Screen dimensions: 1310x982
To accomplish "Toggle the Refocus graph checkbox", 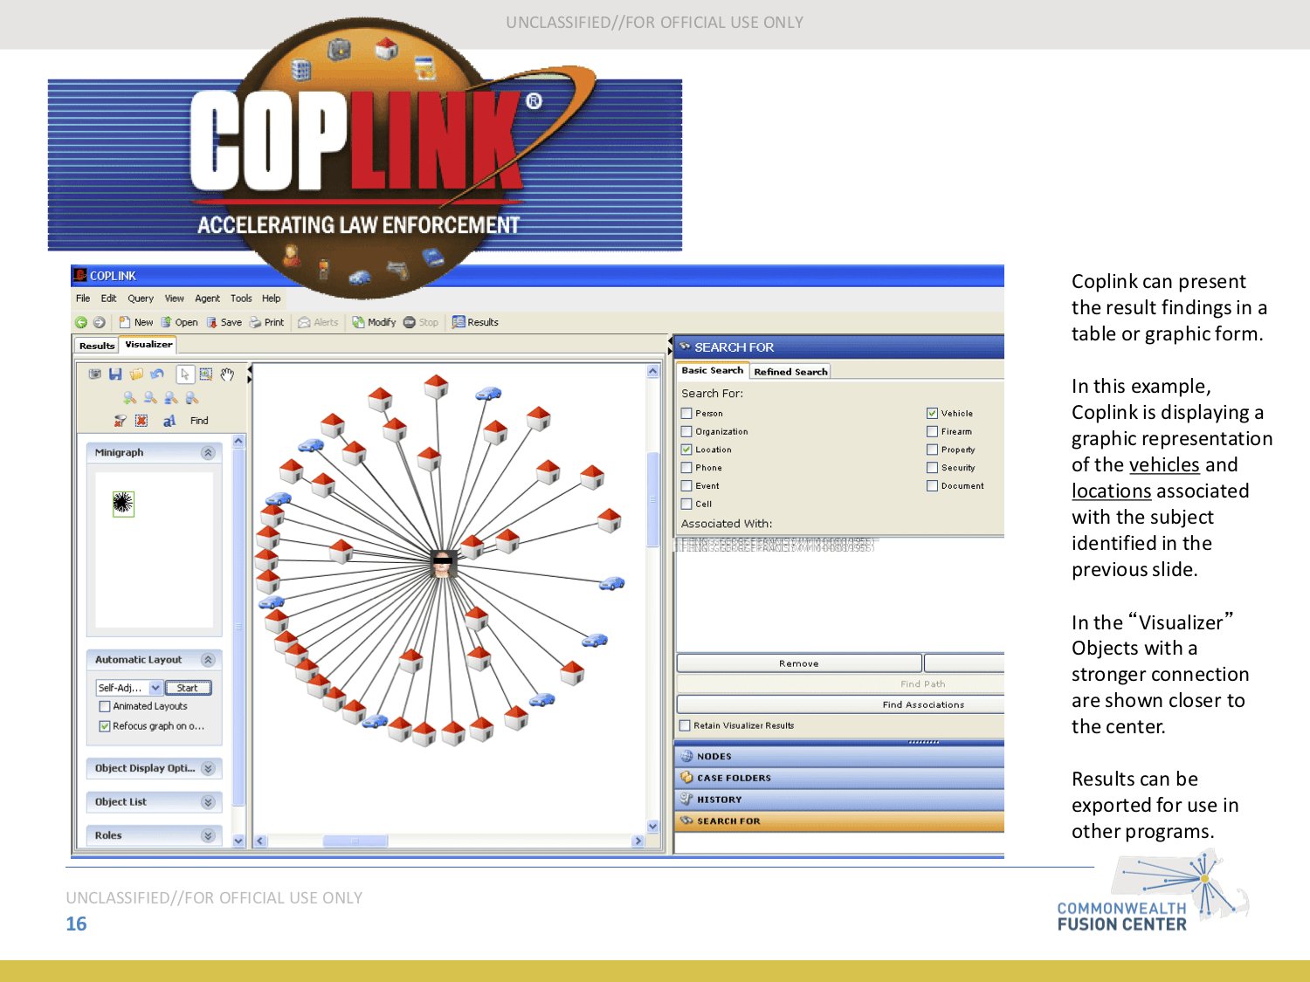I will (105, 726).
